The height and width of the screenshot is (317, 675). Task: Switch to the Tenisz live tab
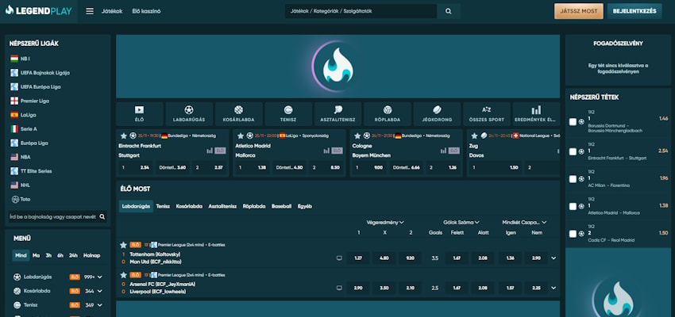[163, 206]
